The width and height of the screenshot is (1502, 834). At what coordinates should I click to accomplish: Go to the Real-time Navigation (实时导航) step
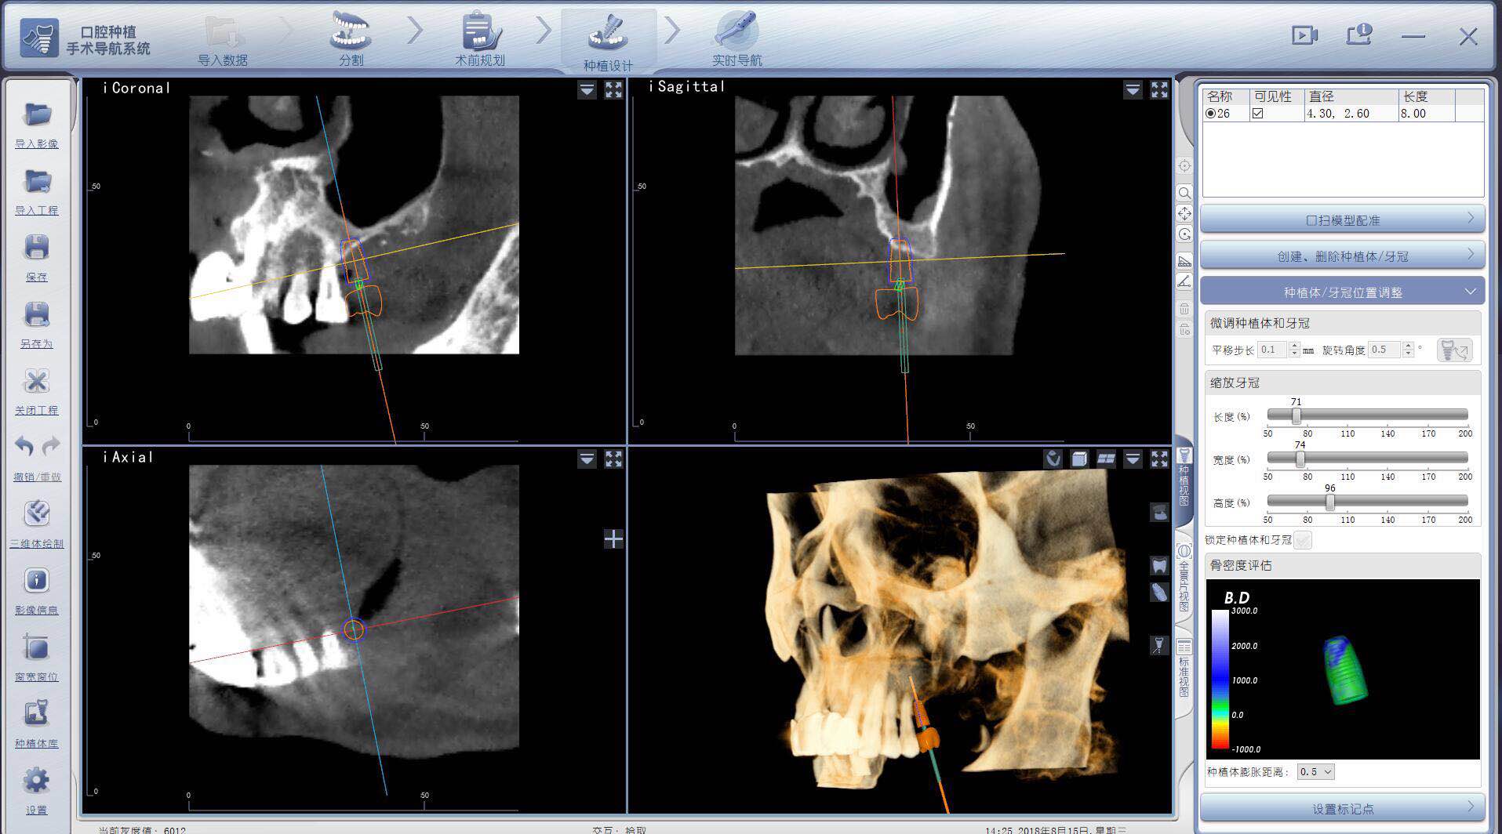click(x=736, y=39)
